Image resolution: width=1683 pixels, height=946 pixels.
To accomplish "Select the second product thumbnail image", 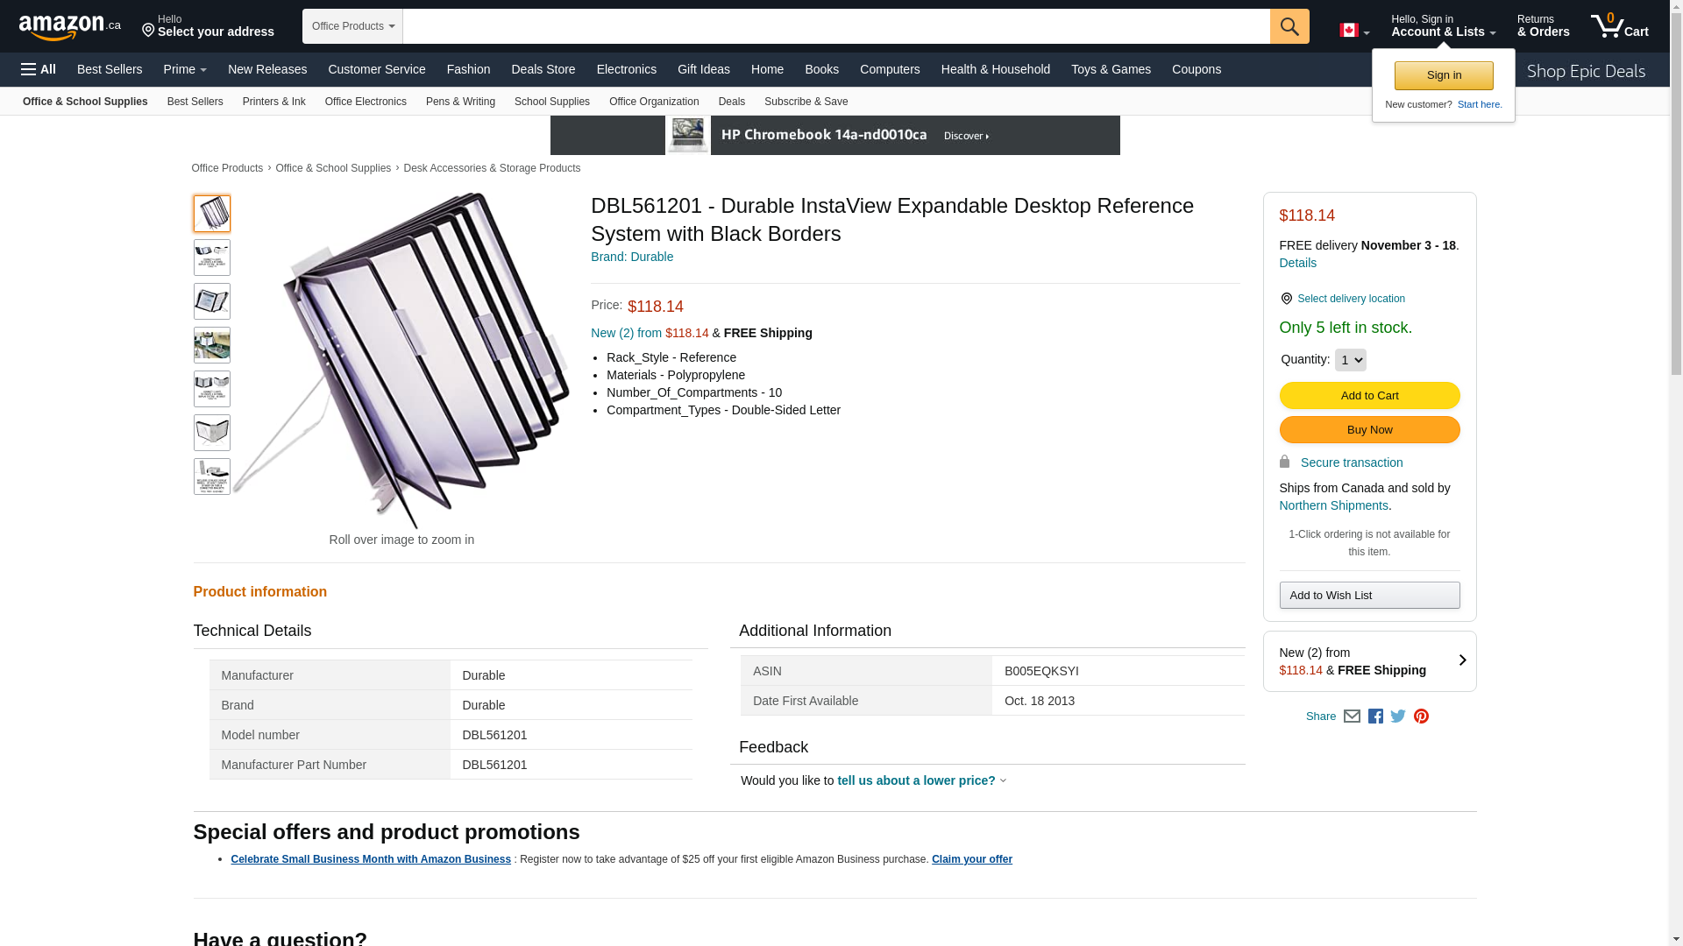I will (212, 258).
